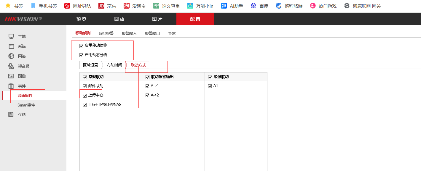The width and height of the screenshot is (421, 171).
Task: Uncheck the 邮件联动 checkbox
Action: 84,86
